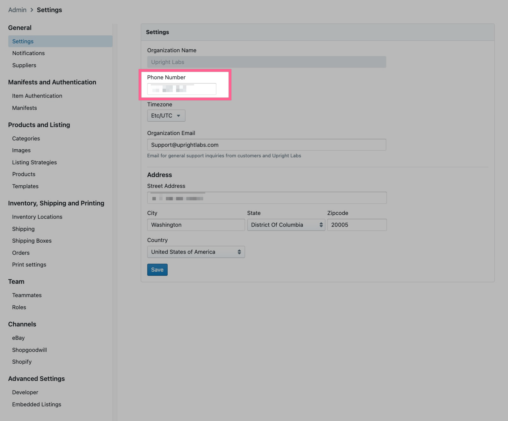
Task: Select Shipping Boxes in sidebar
Action: click(32, 241)
